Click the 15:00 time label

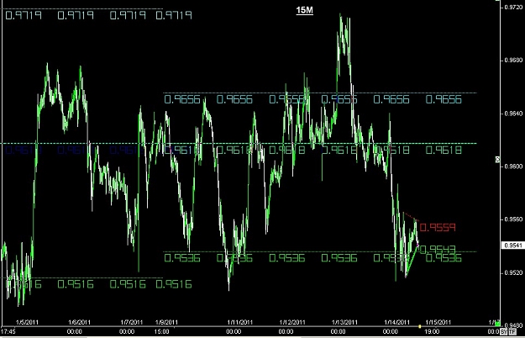162,331
